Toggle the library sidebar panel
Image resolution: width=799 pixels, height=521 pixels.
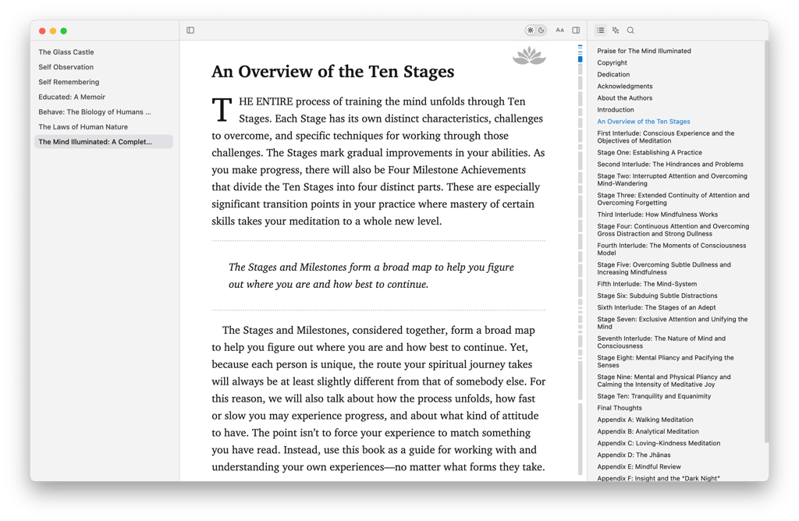coord(190,30)
